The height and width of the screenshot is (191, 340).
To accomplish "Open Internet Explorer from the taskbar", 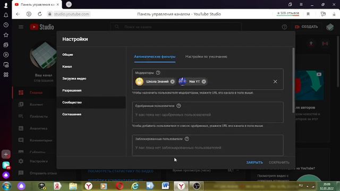I will pyautogui.click(x=135, y=186).
